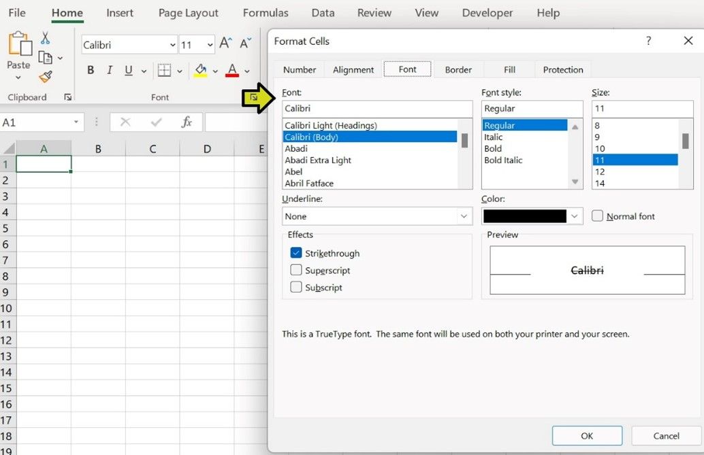Enable the Subscript checkbox
This screenshot has height=455, width=704.
pyautogui.click(x=296, y=287)
